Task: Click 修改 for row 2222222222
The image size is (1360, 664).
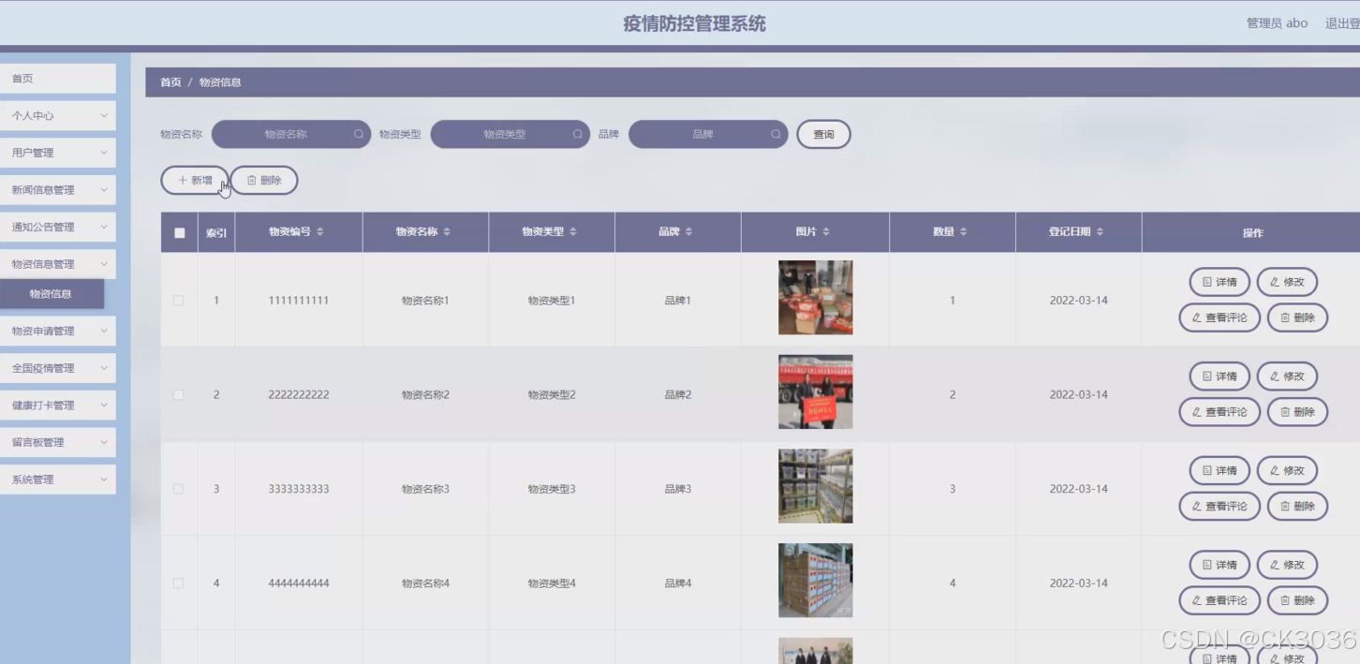Action: tap(1287, 376)
